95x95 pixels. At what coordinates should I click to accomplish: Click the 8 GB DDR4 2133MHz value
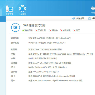[x=43, y=58]
